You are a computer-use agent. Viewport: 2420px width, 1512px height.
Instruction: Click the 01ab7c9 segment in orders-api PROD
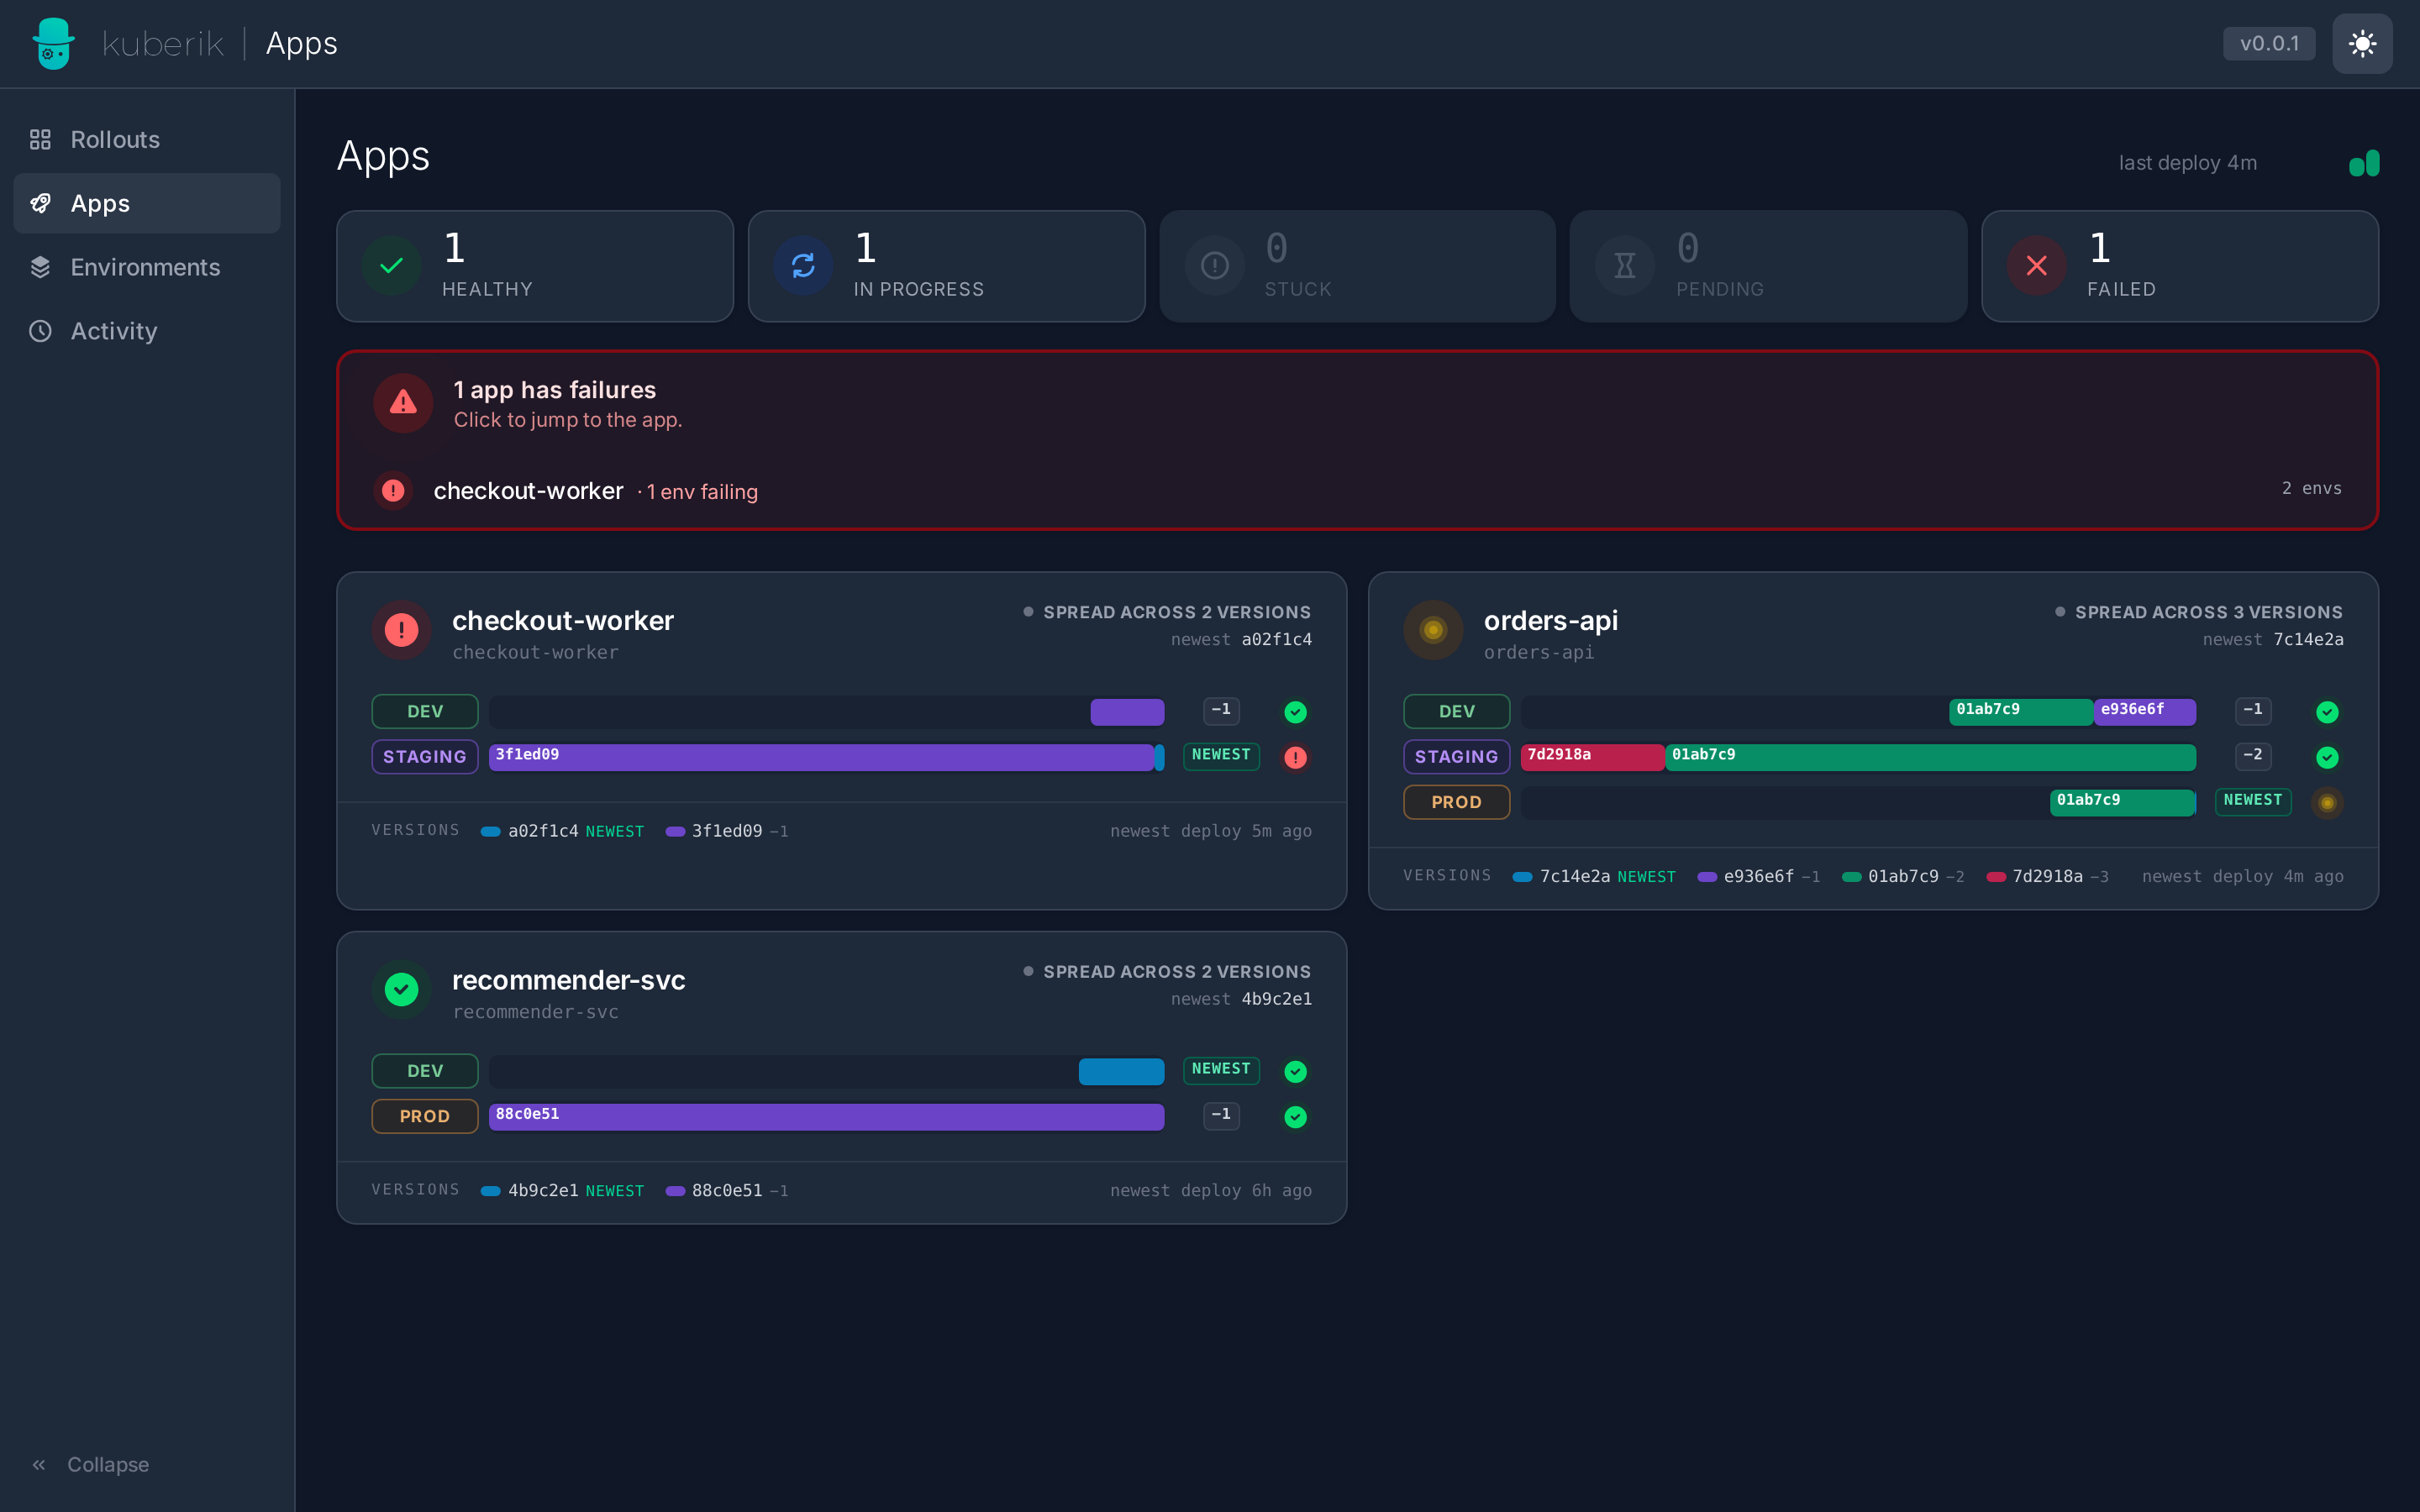click(x=2122, y=802)
